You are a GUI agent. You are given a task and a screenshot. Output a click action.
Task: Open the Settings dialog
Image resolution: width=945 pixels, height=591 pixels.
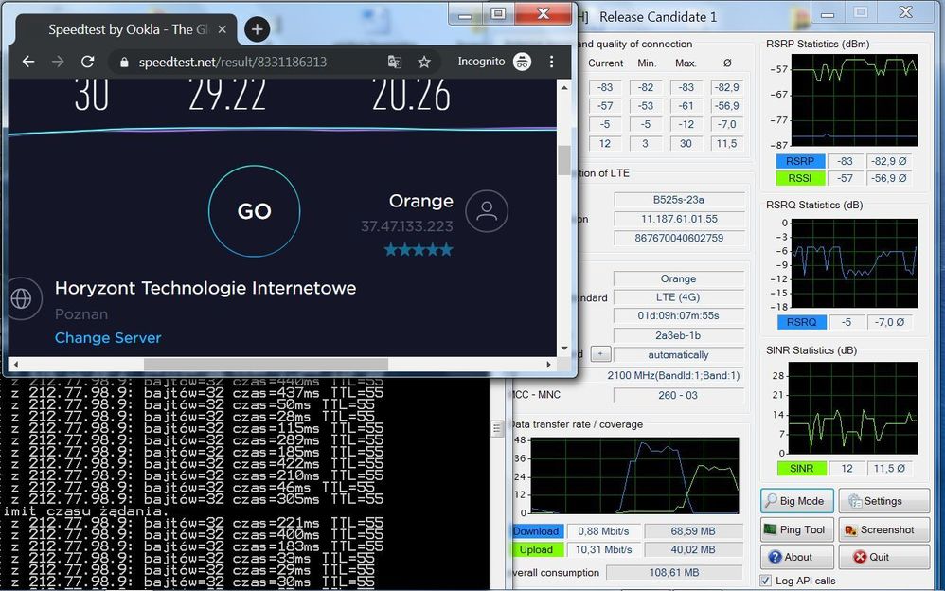tap(883, 501)
